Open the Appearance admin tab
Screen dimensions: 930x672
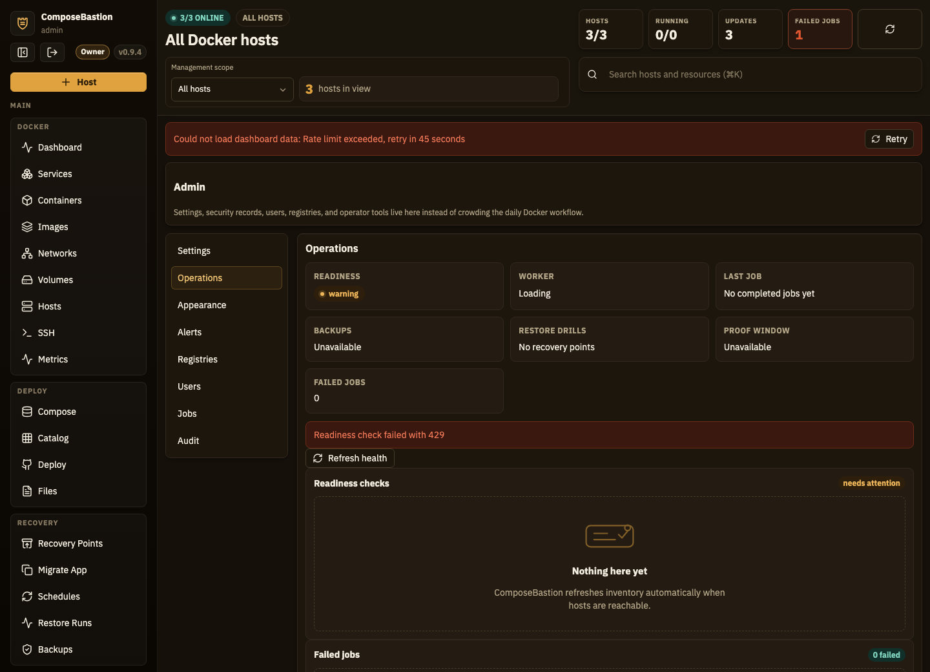click(x=227, y=305)
